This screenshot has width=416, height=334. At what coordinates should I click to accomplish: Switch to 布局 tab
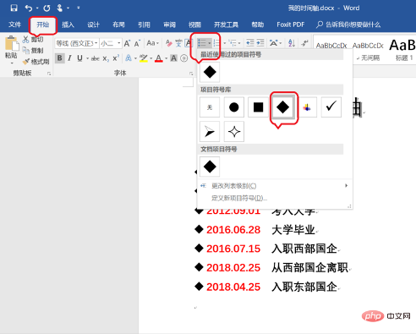pyautogui.click(x=118, y=25)
